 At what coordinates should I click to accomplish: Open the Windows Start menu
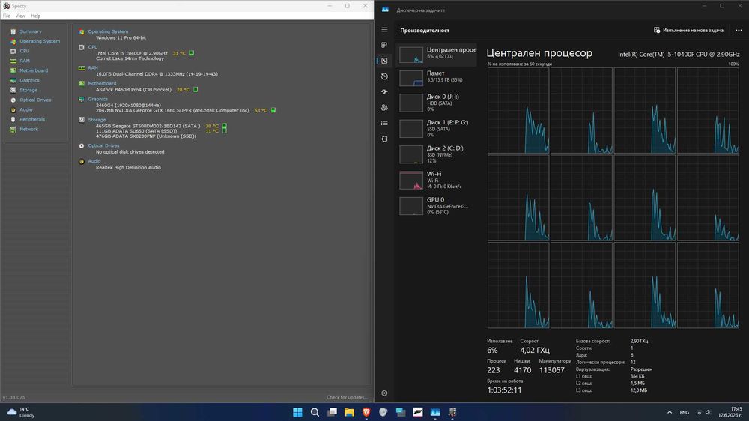coord(297,412)
